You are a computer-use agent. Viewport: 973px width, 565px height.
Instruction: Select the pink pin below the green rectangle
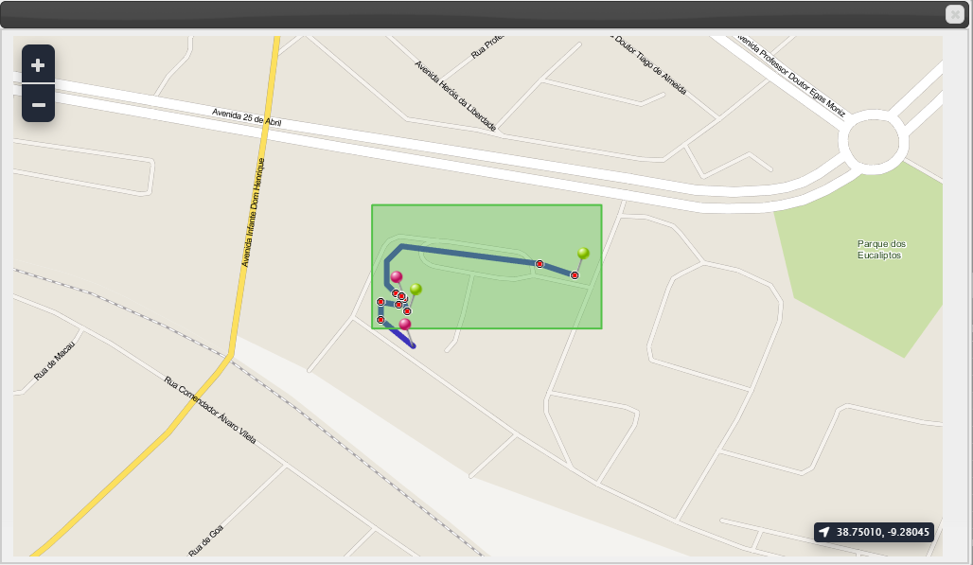click(x=404, y=324)
